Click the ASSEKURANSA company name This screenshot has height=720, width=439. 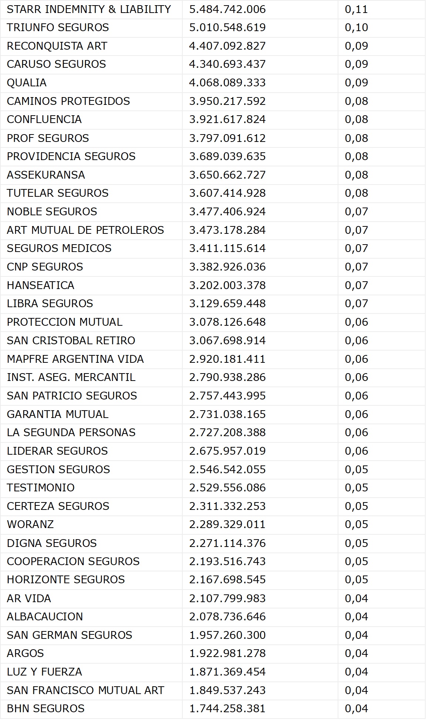point(46,175)
